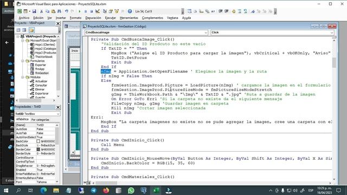The height and width of the screenshot is (195, 347).
Task: Open the insert UserForm dropdown arrow in toolbar
Action: 29,11
